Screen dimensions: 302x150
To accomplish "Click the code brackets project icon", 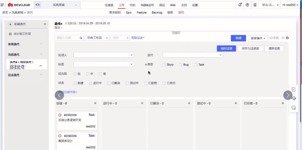I will tap(38, 5).
